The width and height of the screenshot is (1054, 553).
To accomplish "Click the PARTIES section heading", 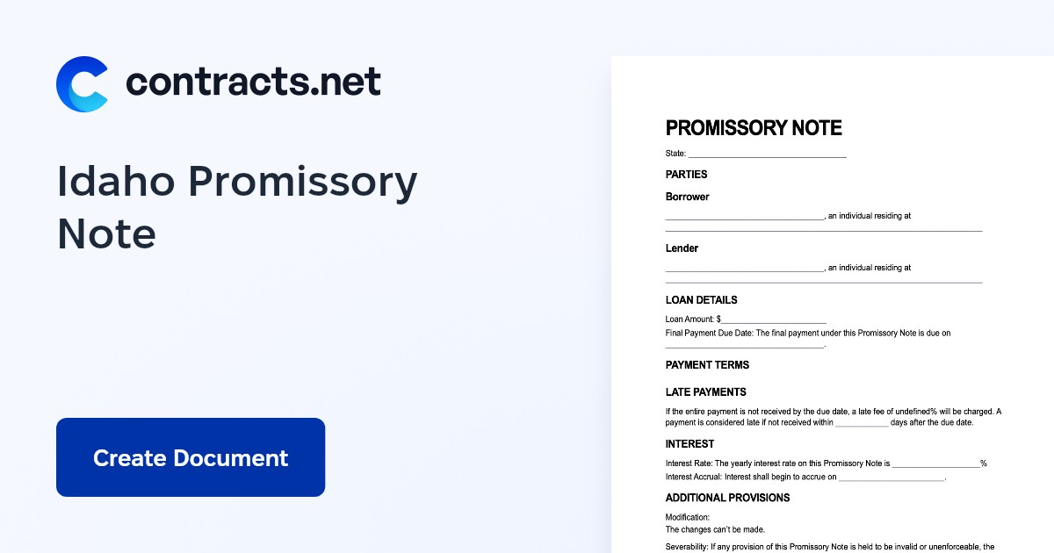I will [687, 175].
